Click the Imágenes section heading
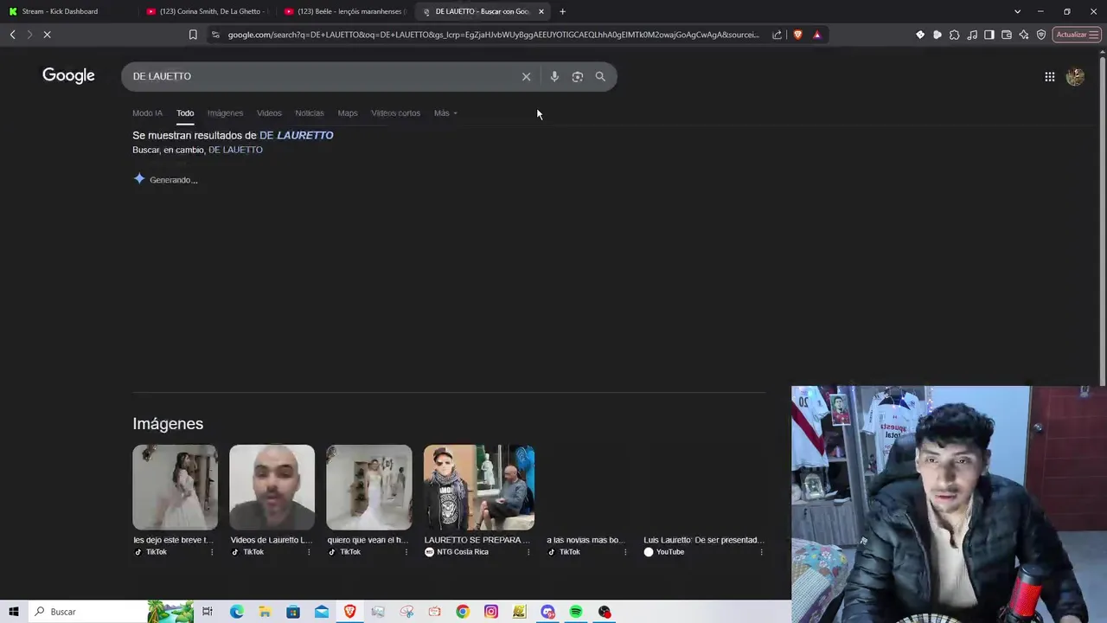1107x623 pixels. 168,423
